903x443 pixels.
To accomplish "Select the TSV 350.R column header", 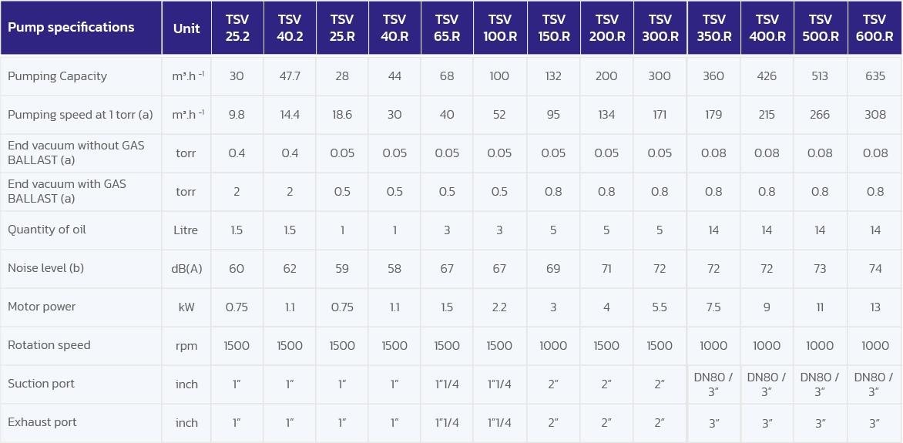I will pyautogui.click(x=713, y=29).
